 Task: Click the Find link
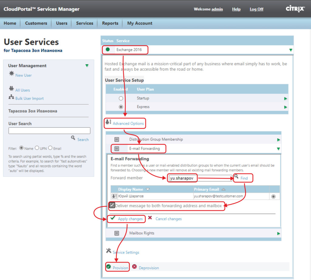tap(244, 178)
